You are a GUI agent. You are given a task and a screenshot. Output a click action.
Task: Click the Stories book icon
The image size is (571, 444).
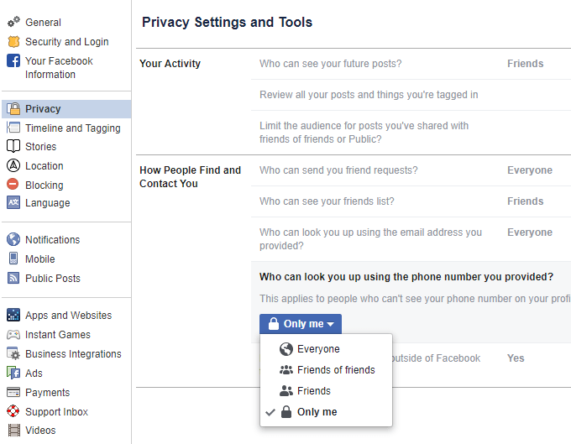13,146
